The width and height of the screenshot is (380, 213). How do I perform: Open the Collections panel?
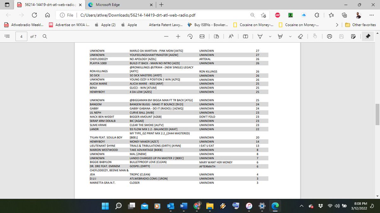click(x=345, y=15)
